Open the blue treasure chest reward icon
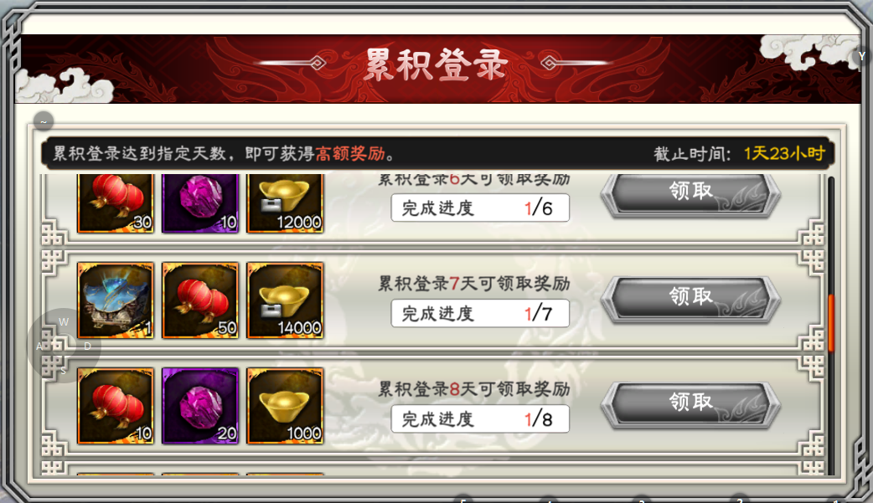The height and width of the screenshot is (503, 873). (x=116, y=300)
